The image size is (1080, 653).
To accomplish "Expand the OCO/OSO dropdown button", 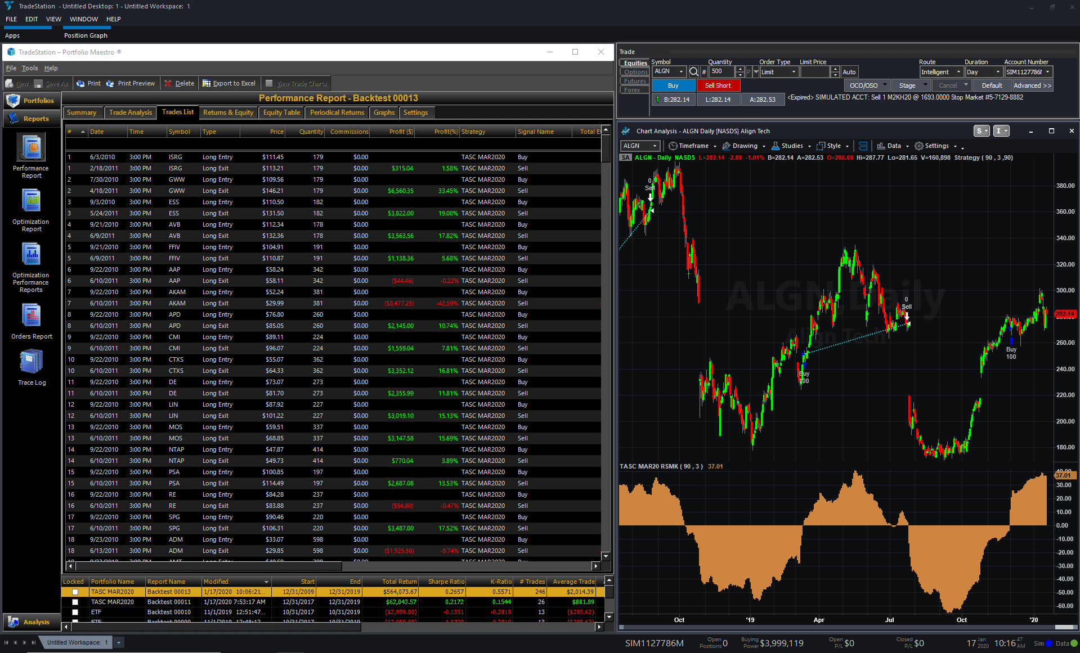I will [x=885, y=85].
